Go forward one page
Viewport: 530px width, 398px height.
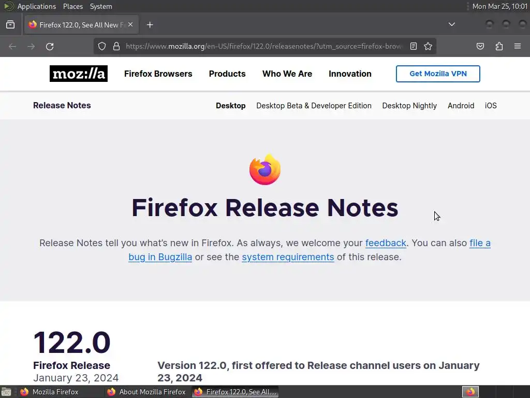pyautogui.click(x=31, y=46)
